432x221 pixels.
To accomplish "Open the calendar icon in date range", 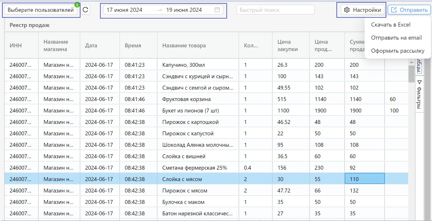I will click(217, 10).
